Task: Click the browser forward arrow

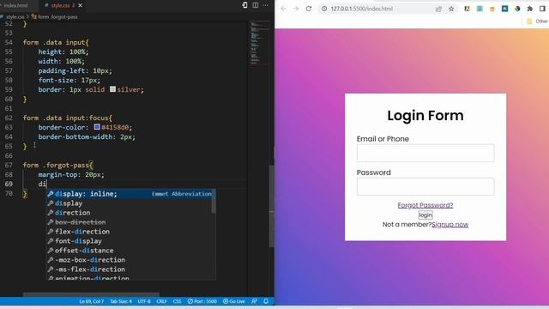Action: tap(296, 9)
